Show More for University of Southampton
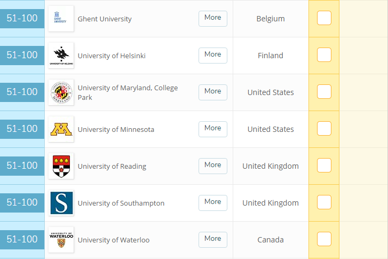Image resolution: width=388 pixels, height=259 pixels. click(212, 202)
